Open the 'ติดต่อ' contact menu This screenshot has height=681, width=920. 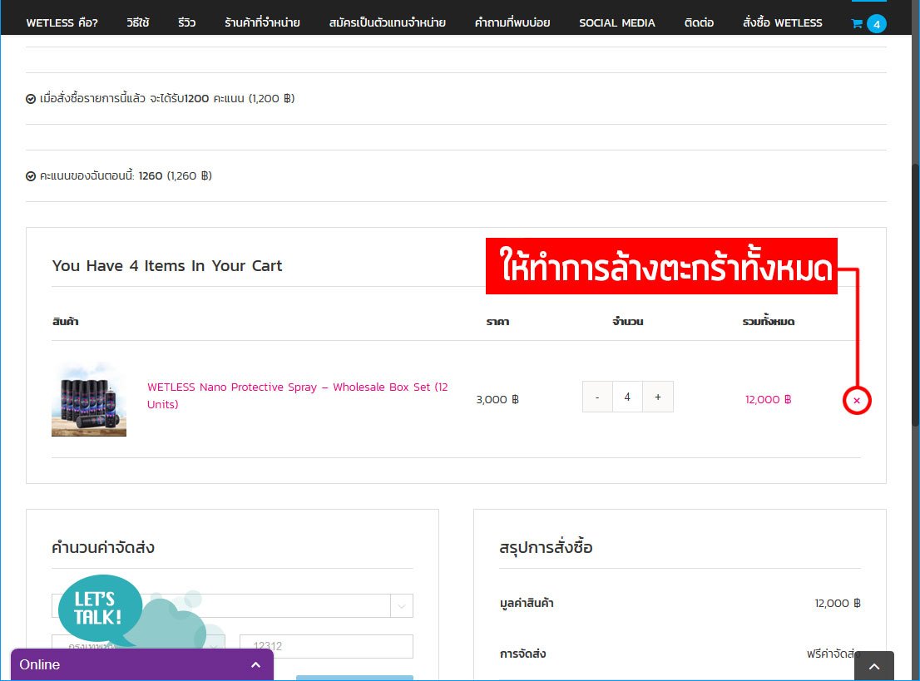tap(699, 22)
